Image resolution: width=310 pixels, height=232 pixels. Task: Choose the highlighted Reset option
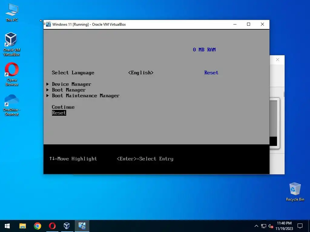(x=59, y=113)
